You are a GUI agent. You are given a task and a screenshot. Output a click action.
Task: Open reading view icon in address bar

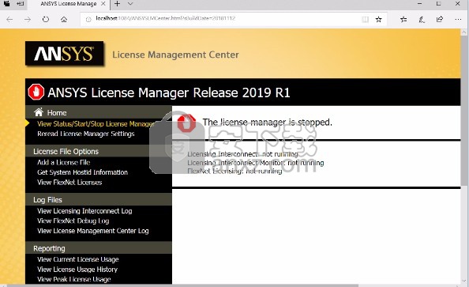(365, 20)
